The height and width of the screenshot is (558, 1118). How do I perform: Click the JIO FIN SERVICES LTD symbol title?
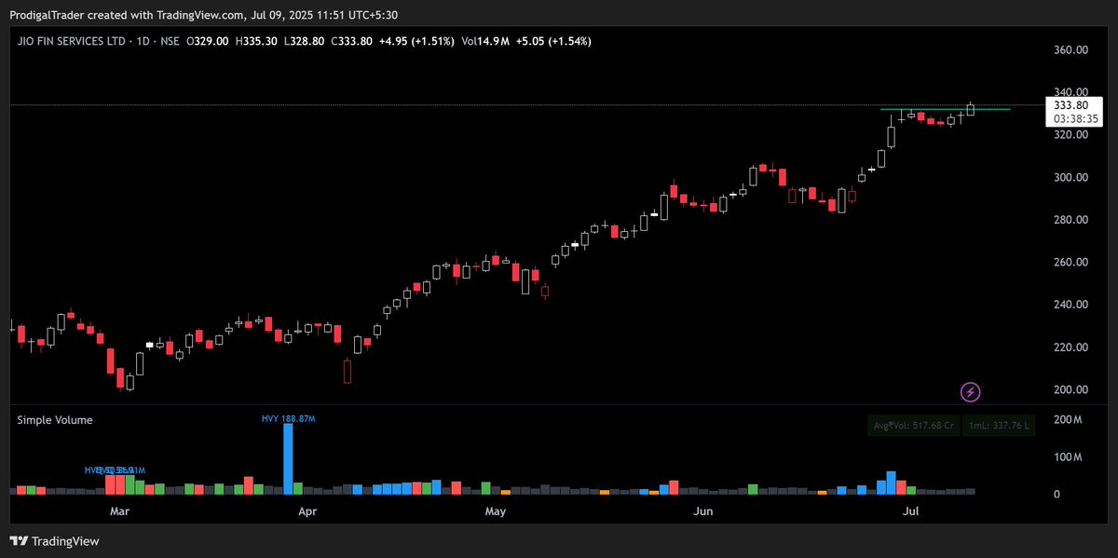pyautogui.click(x=74, y=41)
